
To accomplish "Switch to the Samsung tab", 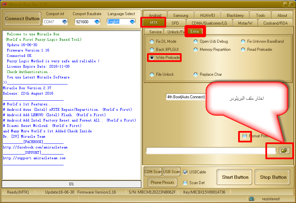I will 181,15.
